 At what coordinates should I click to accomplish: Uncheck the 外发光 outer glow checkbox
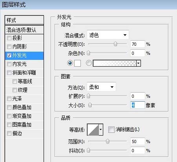[9, 56]
